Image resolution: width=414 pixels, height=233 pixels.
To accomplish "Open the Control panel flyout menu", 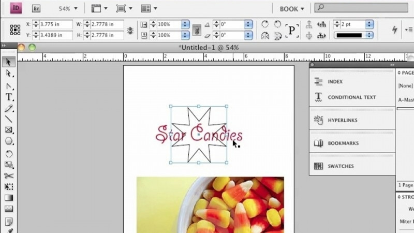I will tap(409, 30).
